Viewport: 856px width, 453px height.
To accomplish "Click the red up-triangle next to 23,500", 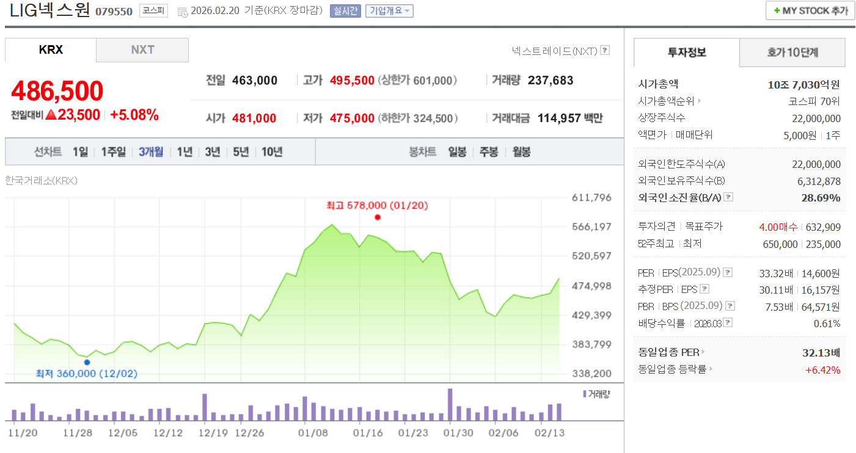I will click(51, 115).
